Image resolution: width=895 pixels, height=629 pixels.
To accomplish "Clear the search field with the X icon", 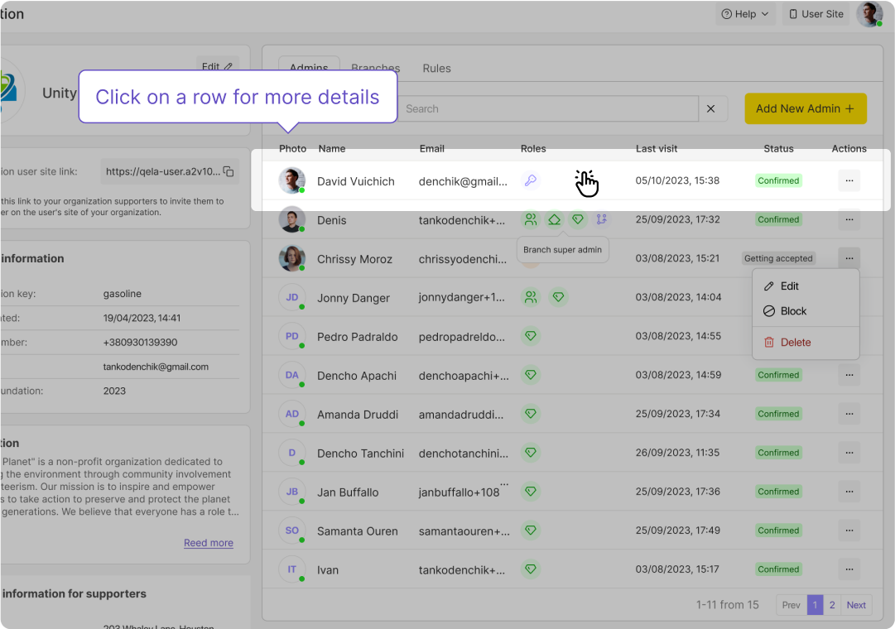I will point(711,108).
